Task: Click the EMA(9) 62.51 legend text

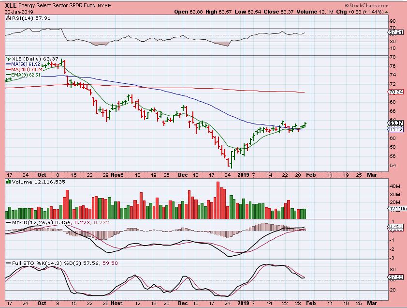Action: [x=26, y=75]
